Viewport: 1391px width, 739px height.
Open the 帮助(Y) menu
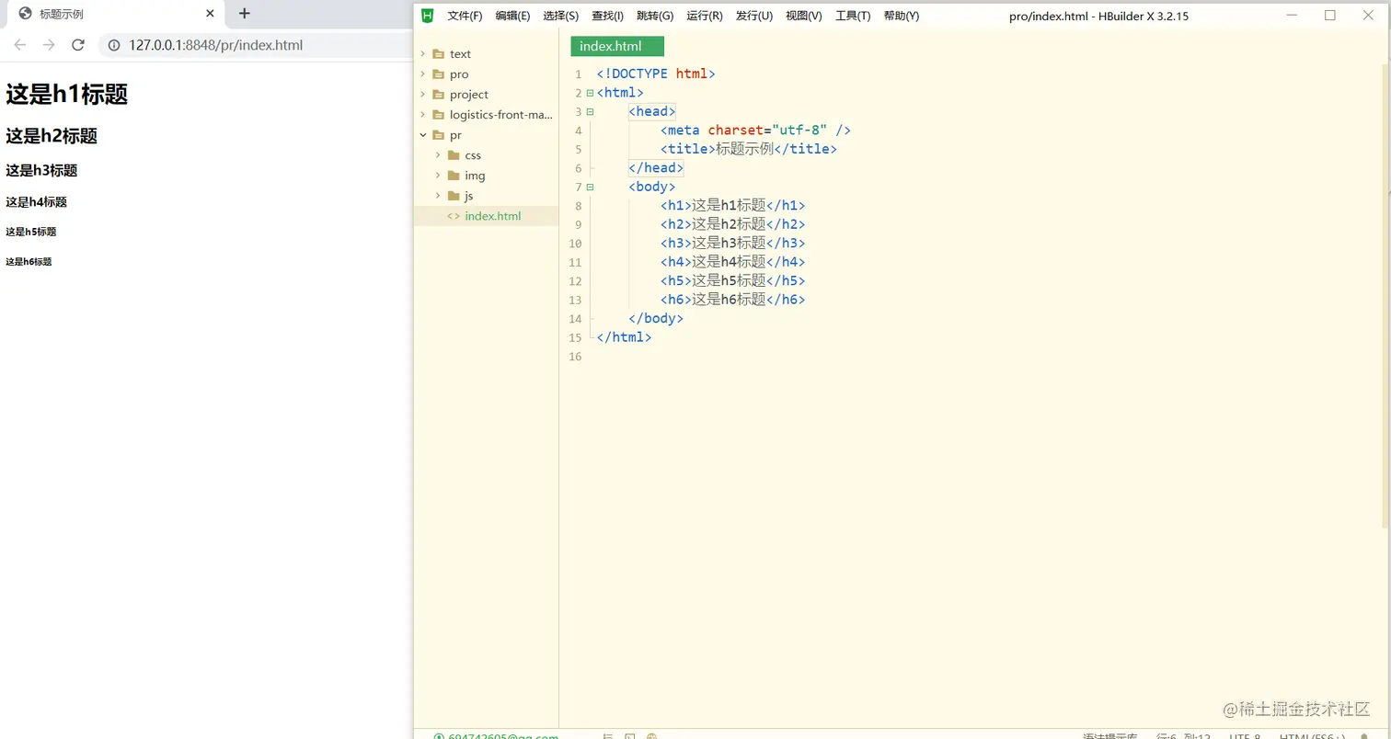pyautogui.click(x=902, y=16)
